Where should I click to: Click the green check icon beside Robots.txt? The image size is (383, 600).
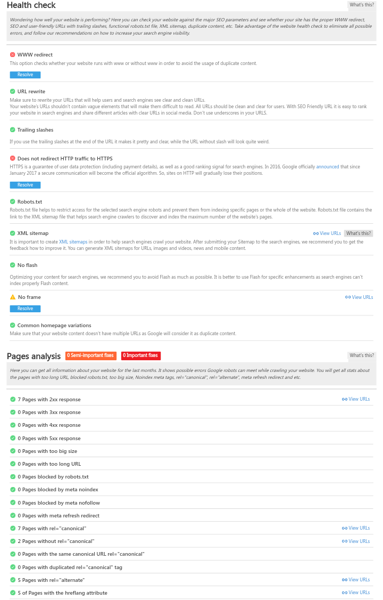pos(13,201)
